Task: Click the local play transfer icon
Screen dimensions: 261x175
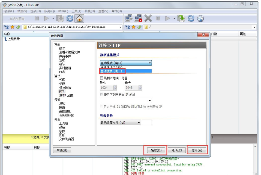Action: 46,18
